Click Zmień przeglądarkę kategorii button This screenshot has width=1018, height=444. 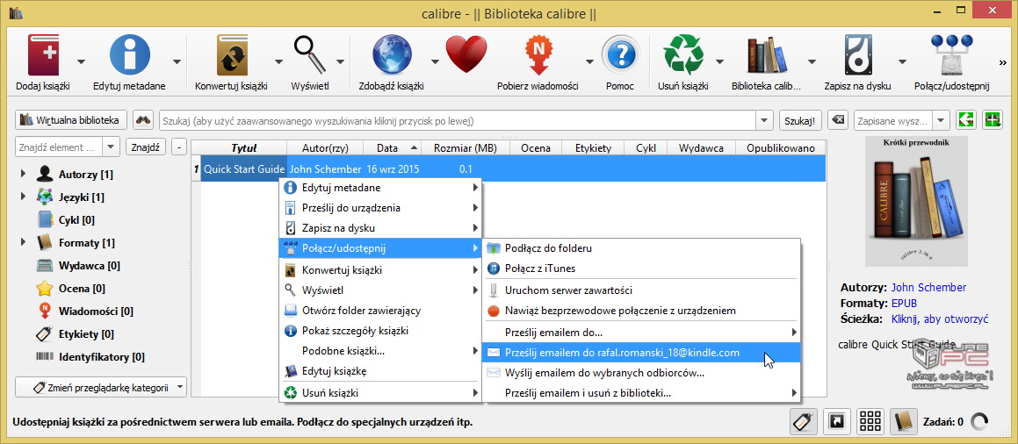[x=101, y=388]
